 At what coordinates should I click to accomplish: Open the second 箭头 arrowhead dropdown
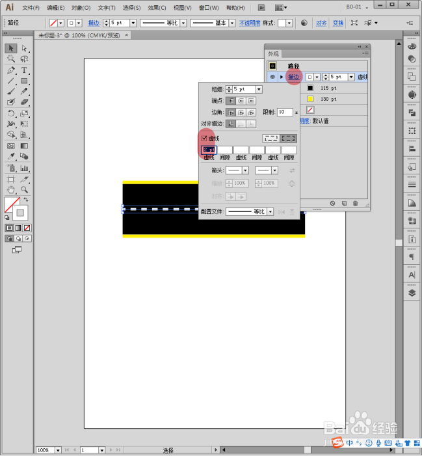coord(274,170)
